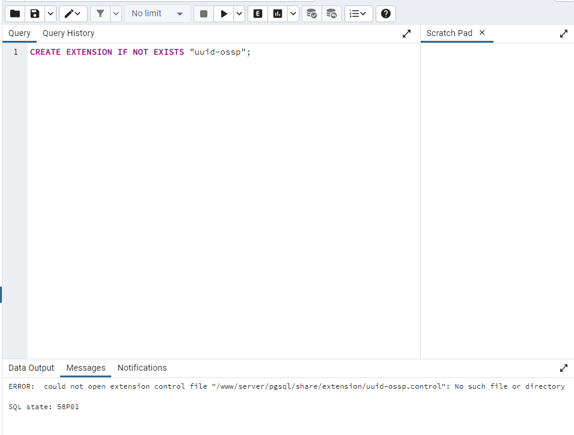Open the No limit rows dropdown
Image resolution: width=574 pixels, height=435 pixels.
(x=157, y=14)
